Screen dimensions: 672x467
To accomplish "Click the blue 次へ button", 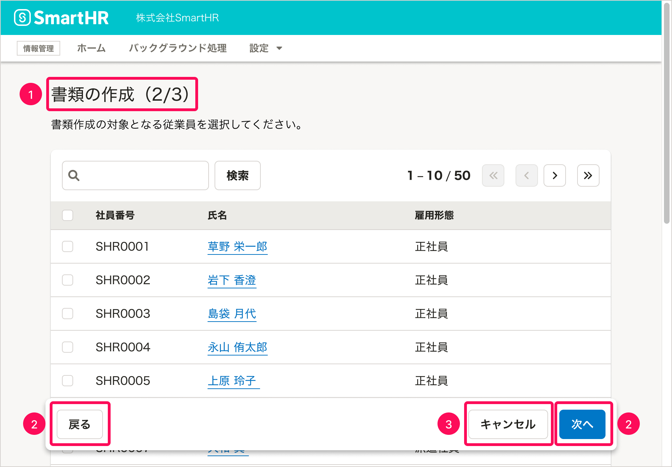I will (582, 424).
